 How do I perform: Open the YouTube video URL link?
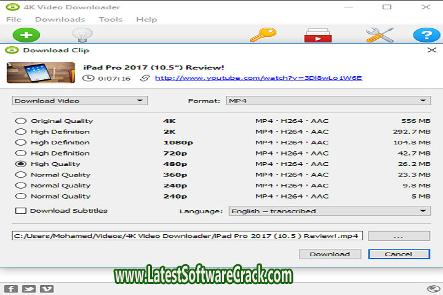pyautogui.click(x=258, y=78)
